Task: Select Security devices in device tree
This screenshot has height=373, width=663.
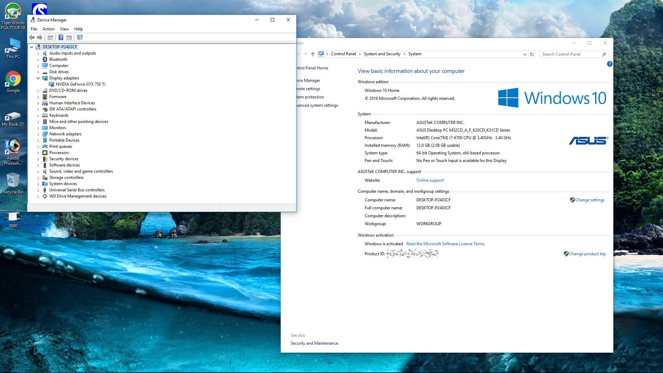Action: pyautogui.click(x=64, y=159)
